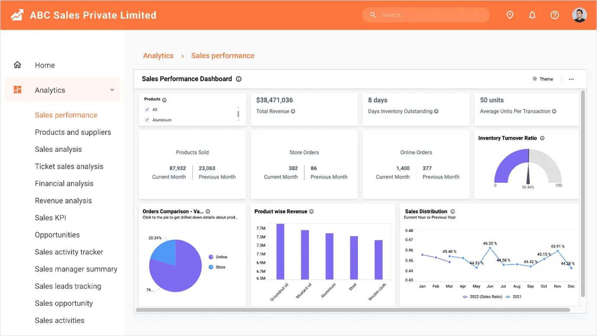The height and width of the screenshot is (336, 597).
Task: Open the Analytics breadcrumb link
Action: pos(158,55)
